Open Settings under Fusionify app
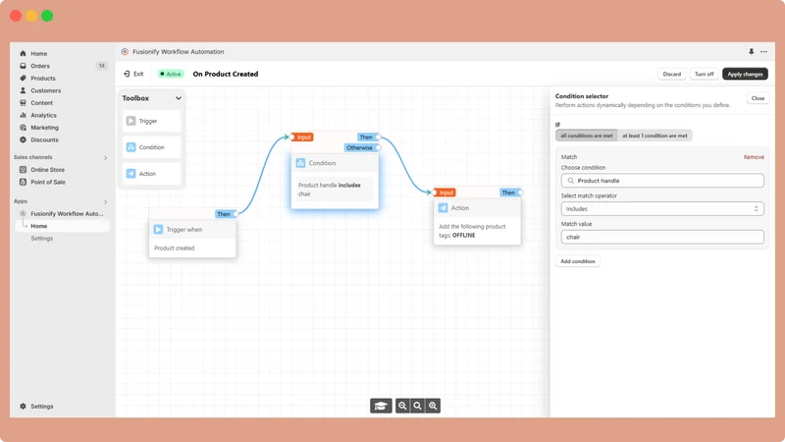The width and height of the screenshot is (785, 442). [x=41, y=239]
